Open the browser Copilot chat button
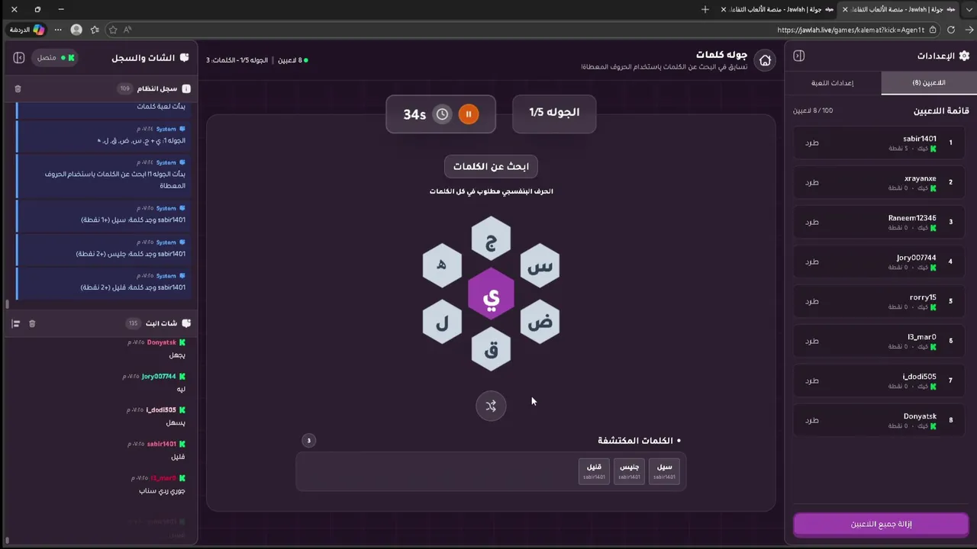Image resolution: width=977 pixels, height=549 pixels. click(27, 30)
